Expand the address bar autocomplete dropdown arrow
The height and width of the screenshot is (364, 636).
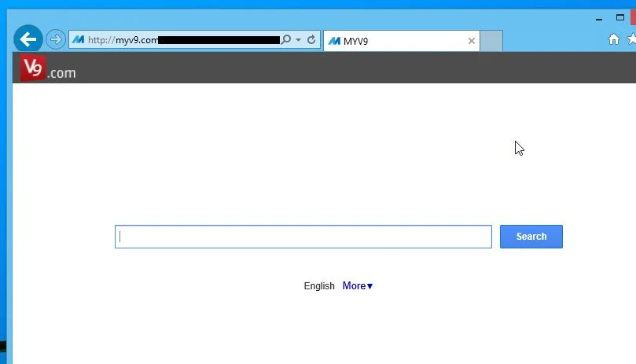298,40
